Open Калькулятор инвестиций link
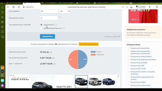 click(140, 85)
